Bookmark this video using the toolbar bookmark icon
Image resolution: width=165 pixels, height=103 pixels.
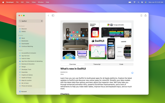141,15
